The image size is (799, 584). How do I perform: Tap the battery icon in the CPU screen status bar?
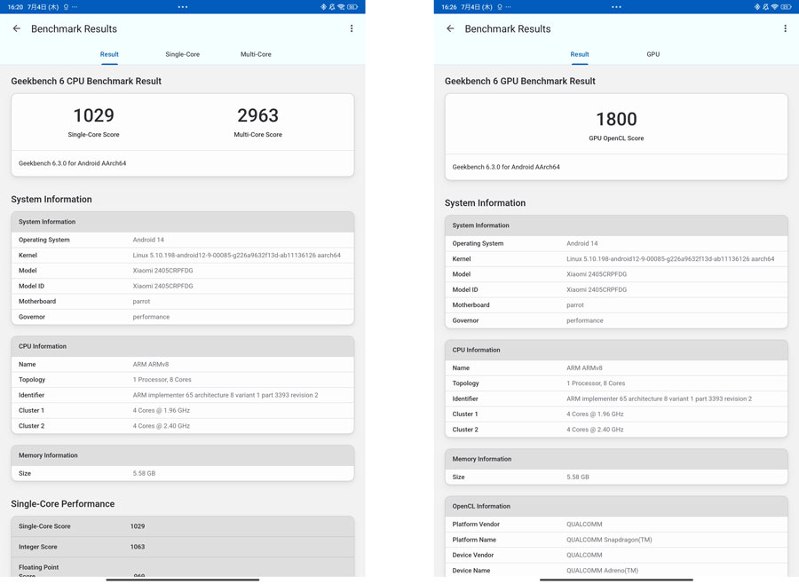point(352,7)
